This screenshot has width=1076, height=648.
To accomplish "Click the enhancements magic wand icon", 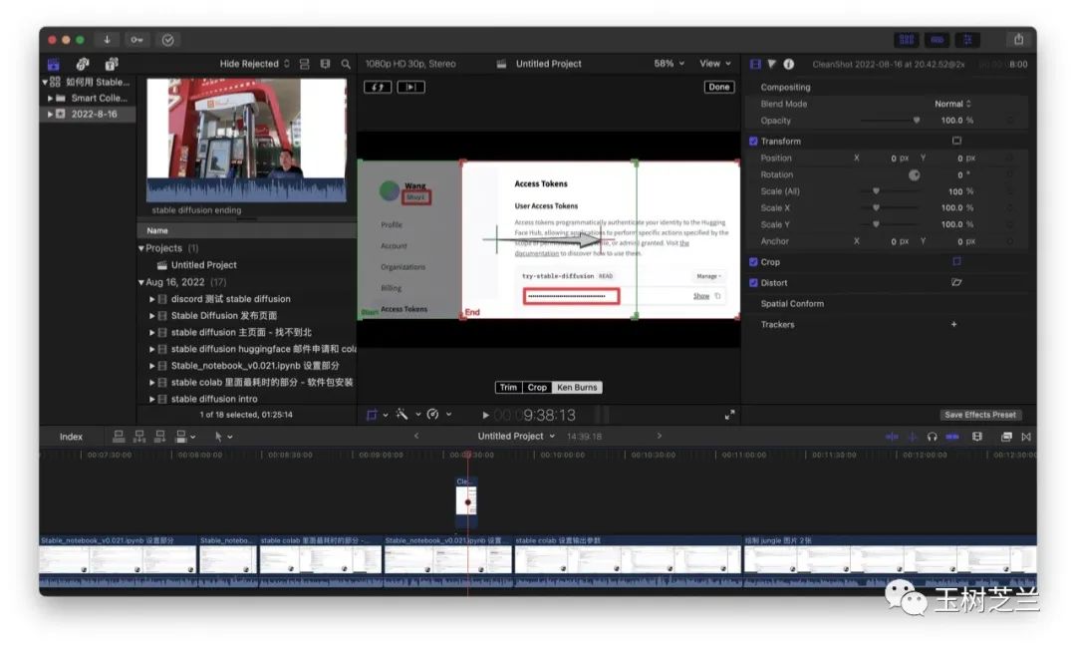I will coord(403,414).
